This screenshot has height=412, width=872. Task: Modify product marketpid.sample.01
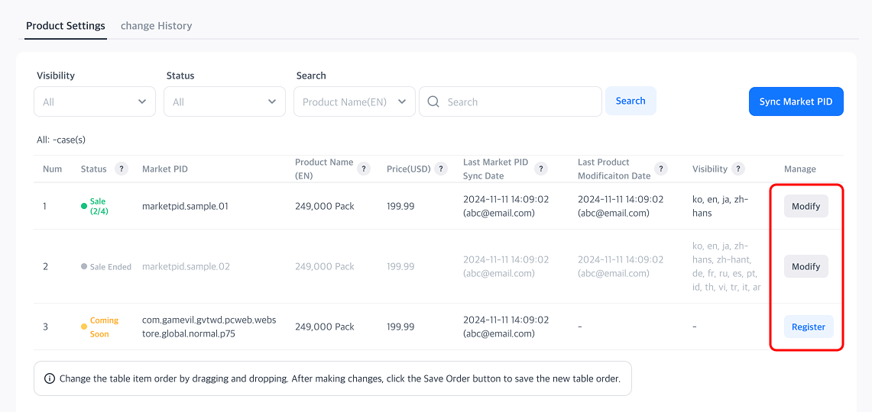806,206
